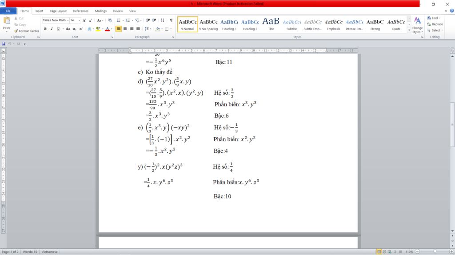Viewport: 455px width, 255px height.
Task: Center the paragraph text
Action: click(x=125, y=29)
